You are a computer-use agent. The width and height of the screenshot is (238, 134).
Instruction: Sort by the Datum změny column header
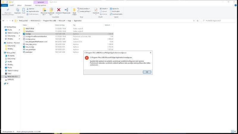click(x=60, y=25)
